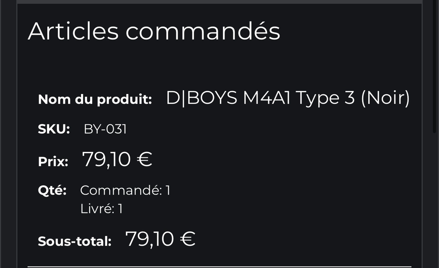
Task: Click the "Qté:" label
Action: click(x=52, y=190)
